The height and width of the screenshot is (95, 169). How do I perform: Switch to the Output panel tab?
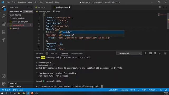pyautogui.click(x=54, y=53)
